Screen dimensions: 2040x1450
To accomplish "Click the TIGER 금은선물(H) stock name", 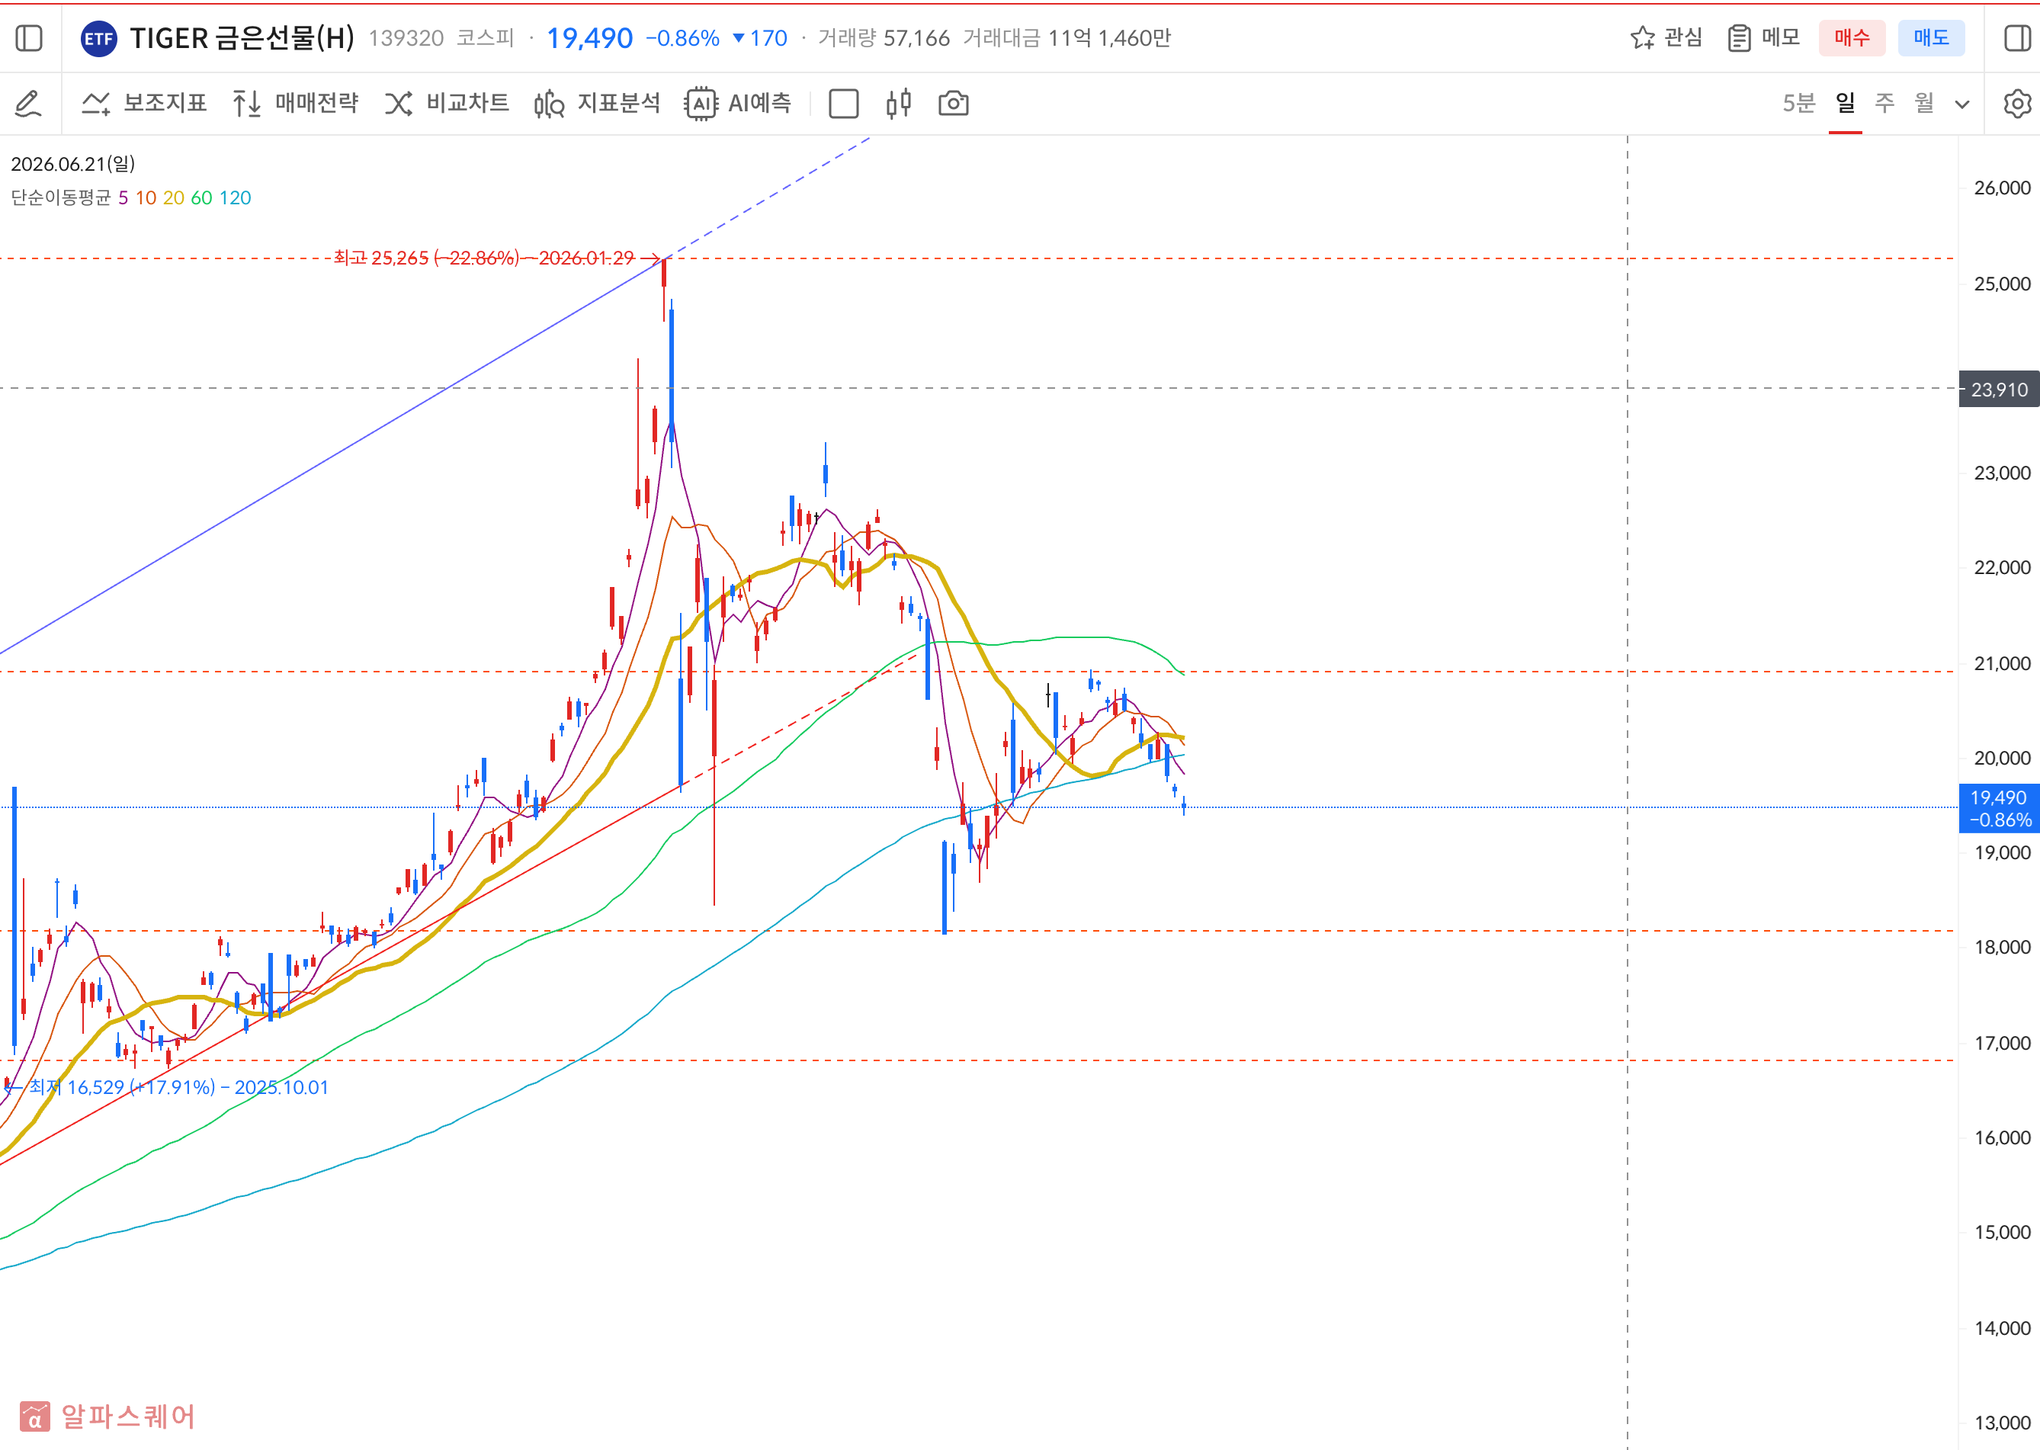I will [x=242, y=38].
